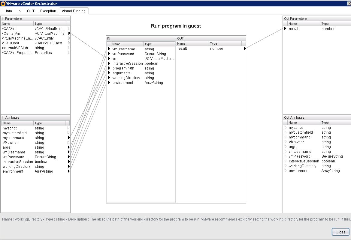The image size is (351, 240).
Task: Open the Info tab
Action: 9,11
